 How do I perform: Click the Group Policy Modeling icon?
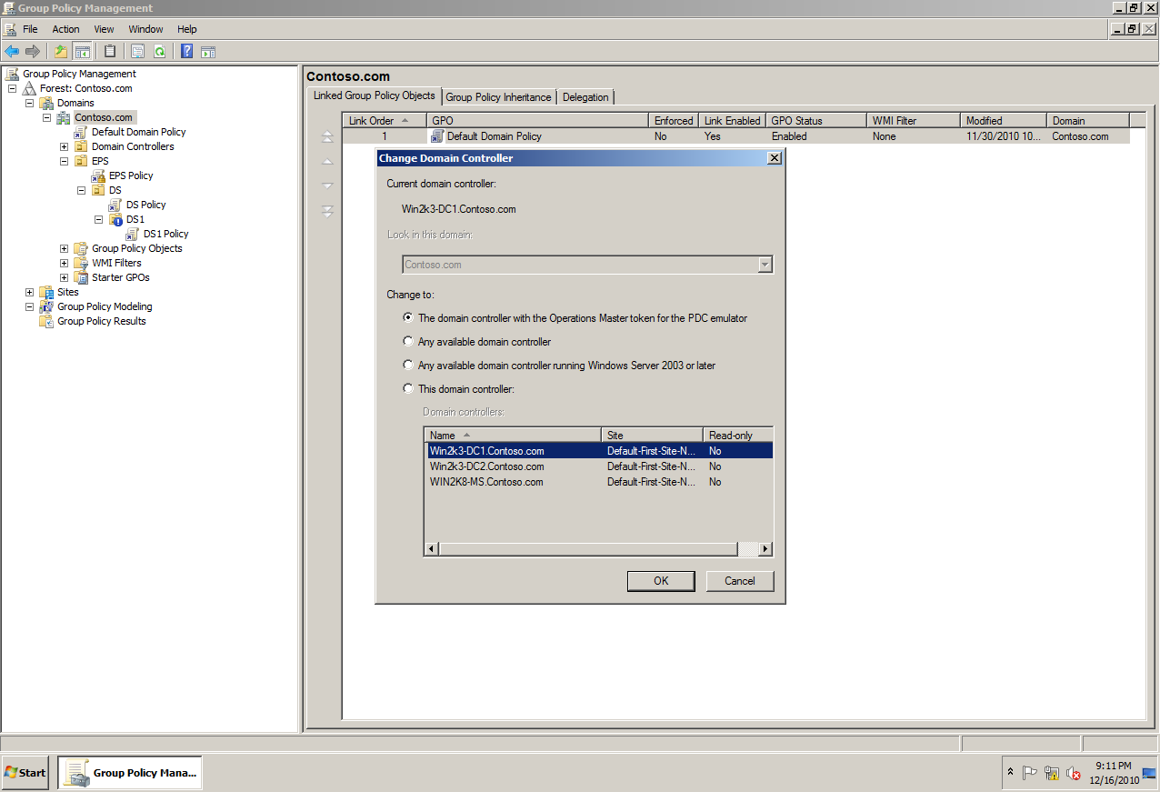point(46,306)
